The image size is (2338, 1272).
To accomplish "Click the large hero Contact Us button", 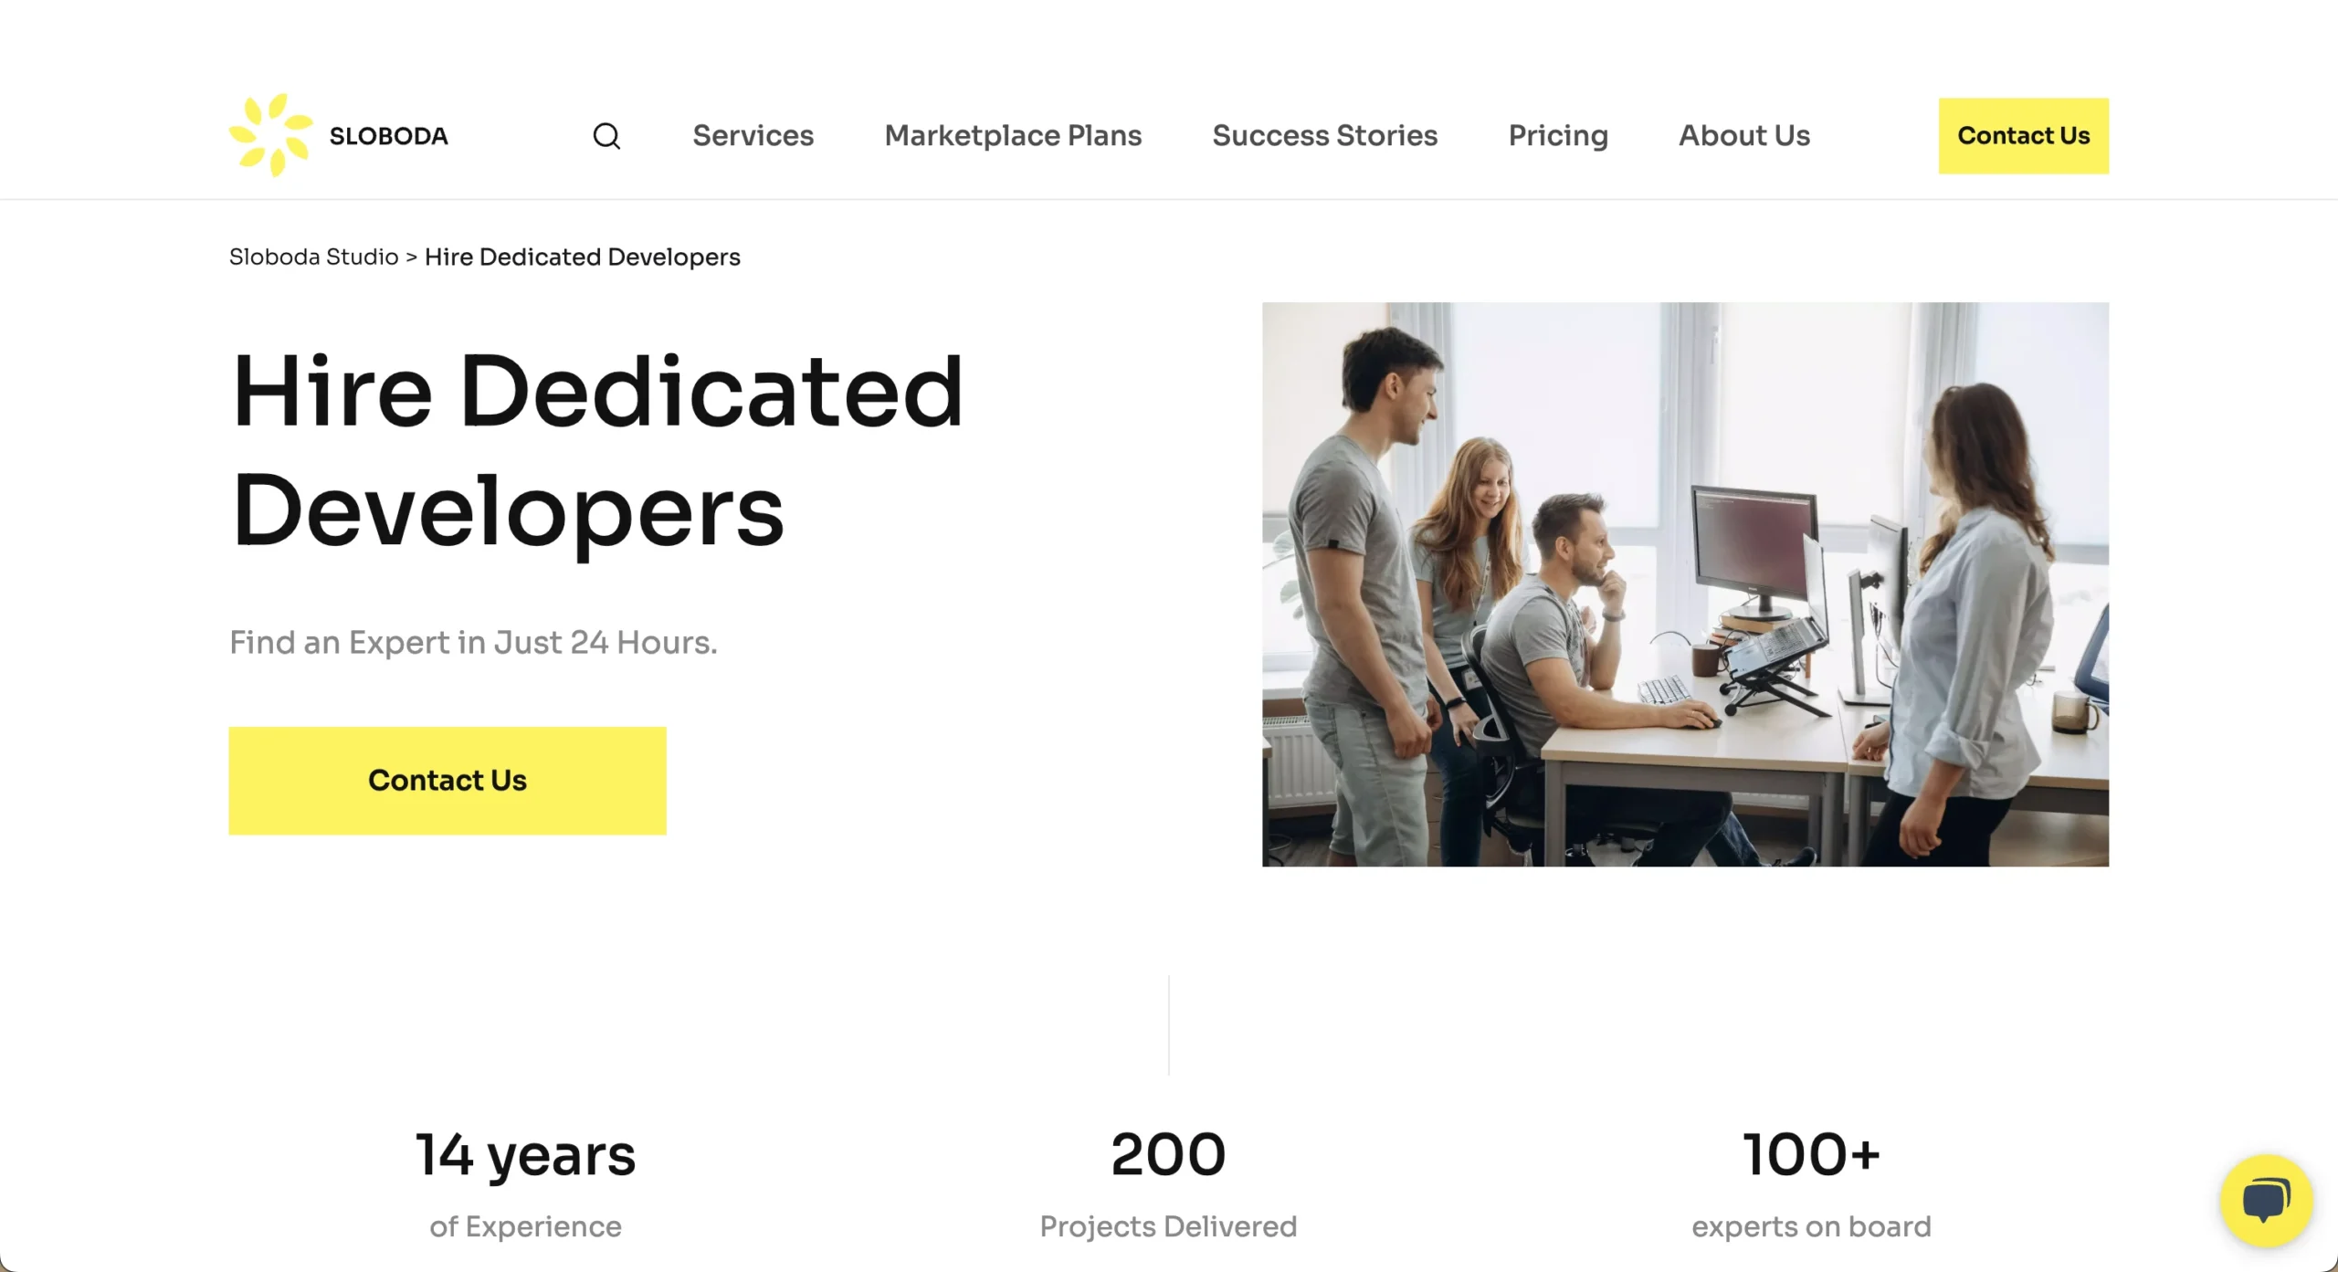I will click(448, 781).
